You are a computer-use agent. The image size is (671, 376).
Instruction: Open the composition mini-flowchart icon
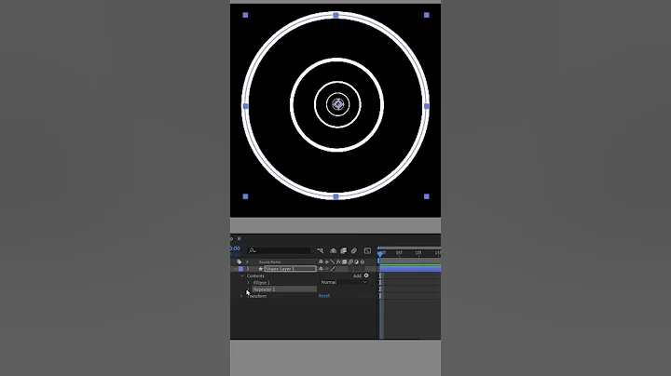click(320, 250)
